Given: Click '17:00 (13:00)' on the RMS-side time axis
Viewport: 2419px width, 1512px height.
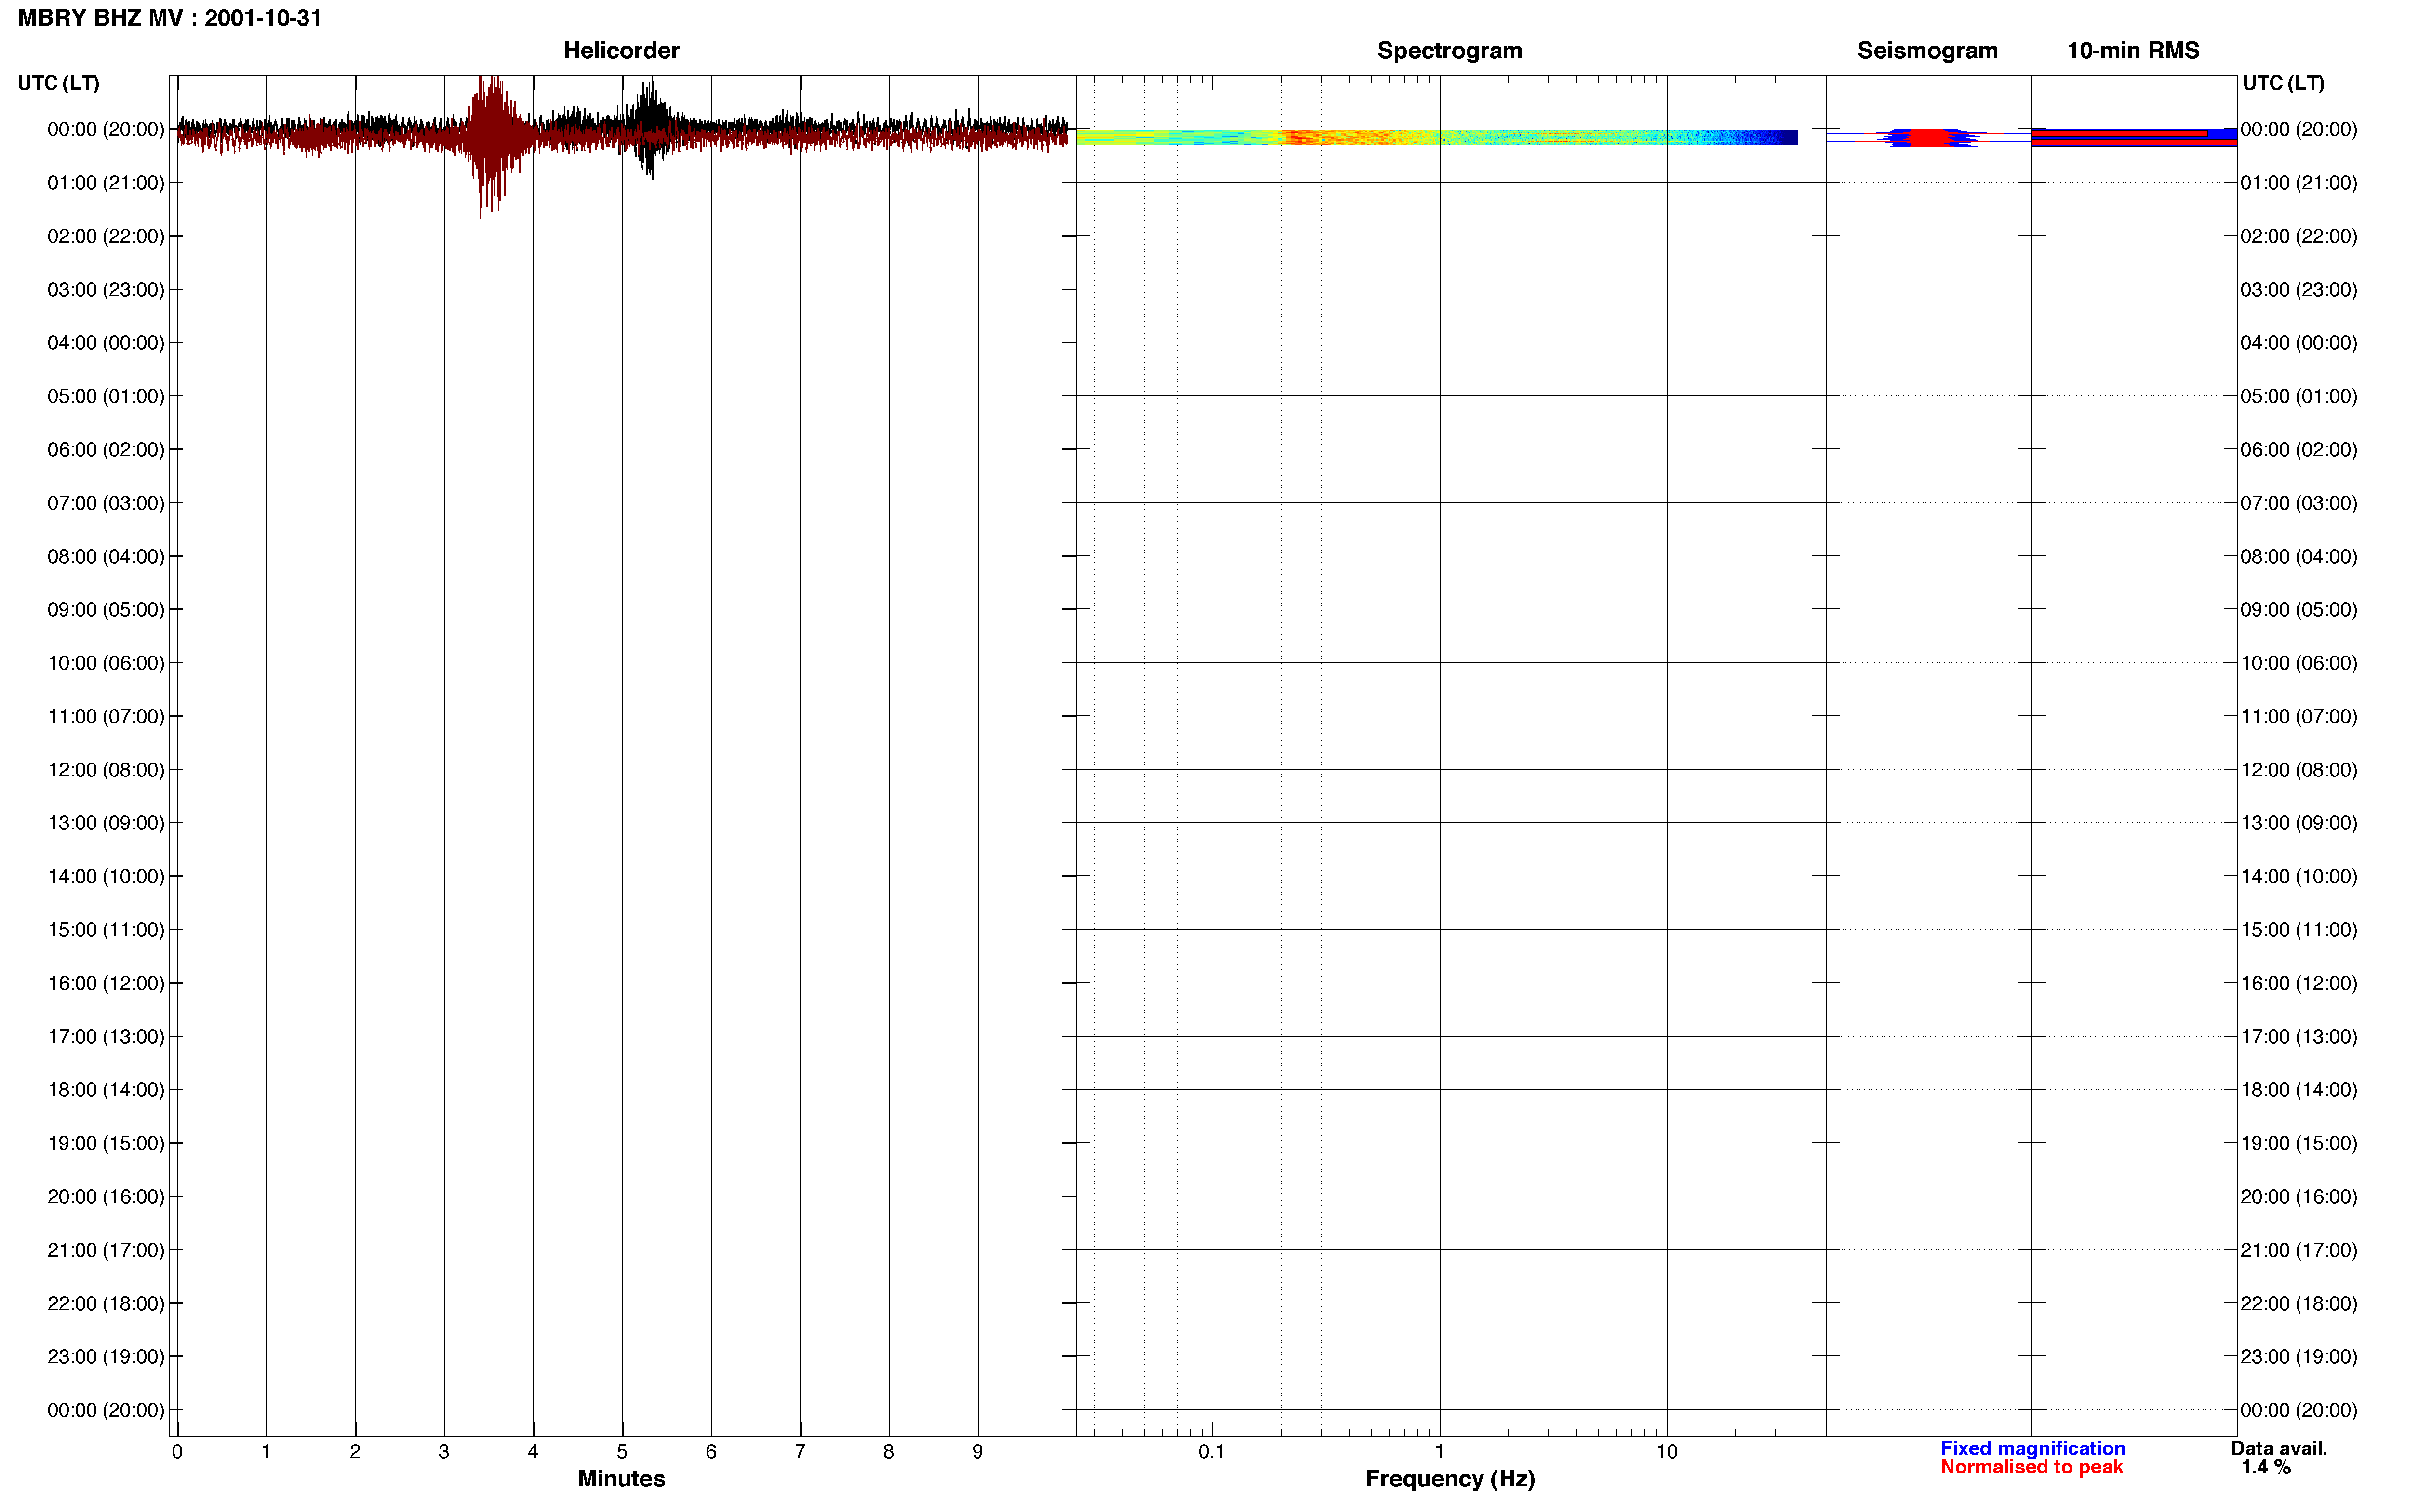Looking at the screenshot, I should tap(2299, 1037).
